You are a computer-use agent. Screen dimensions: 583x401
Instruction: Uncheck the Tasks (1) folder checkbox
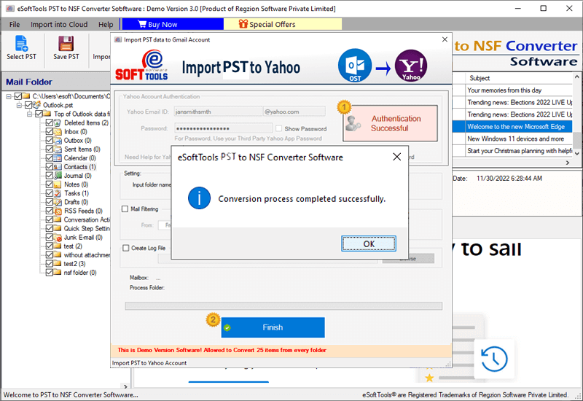pyautogui.click(x=49, y=193)
